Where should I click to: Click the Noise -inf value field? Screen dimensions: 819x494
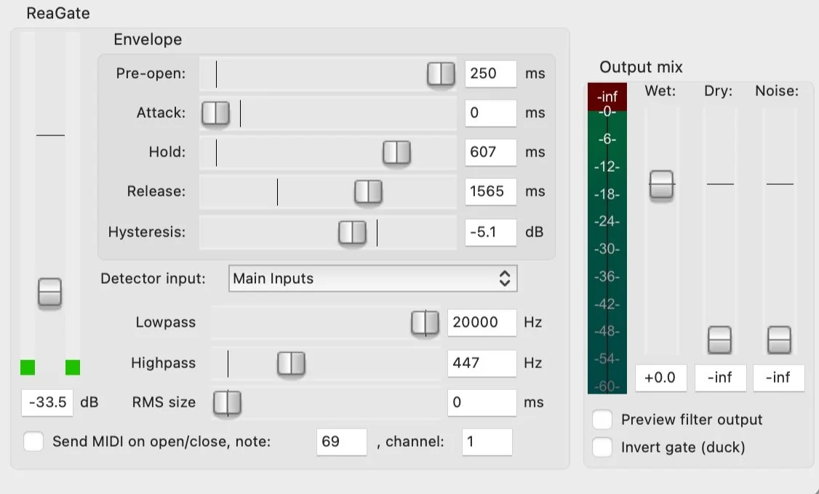coord(779,378)
